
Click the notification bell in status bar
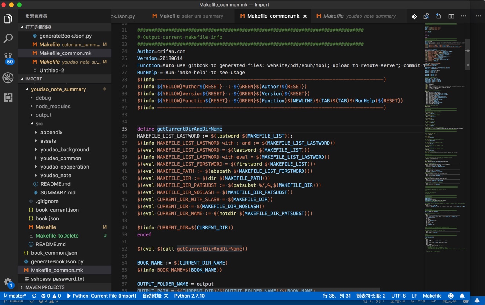[462, 296]
